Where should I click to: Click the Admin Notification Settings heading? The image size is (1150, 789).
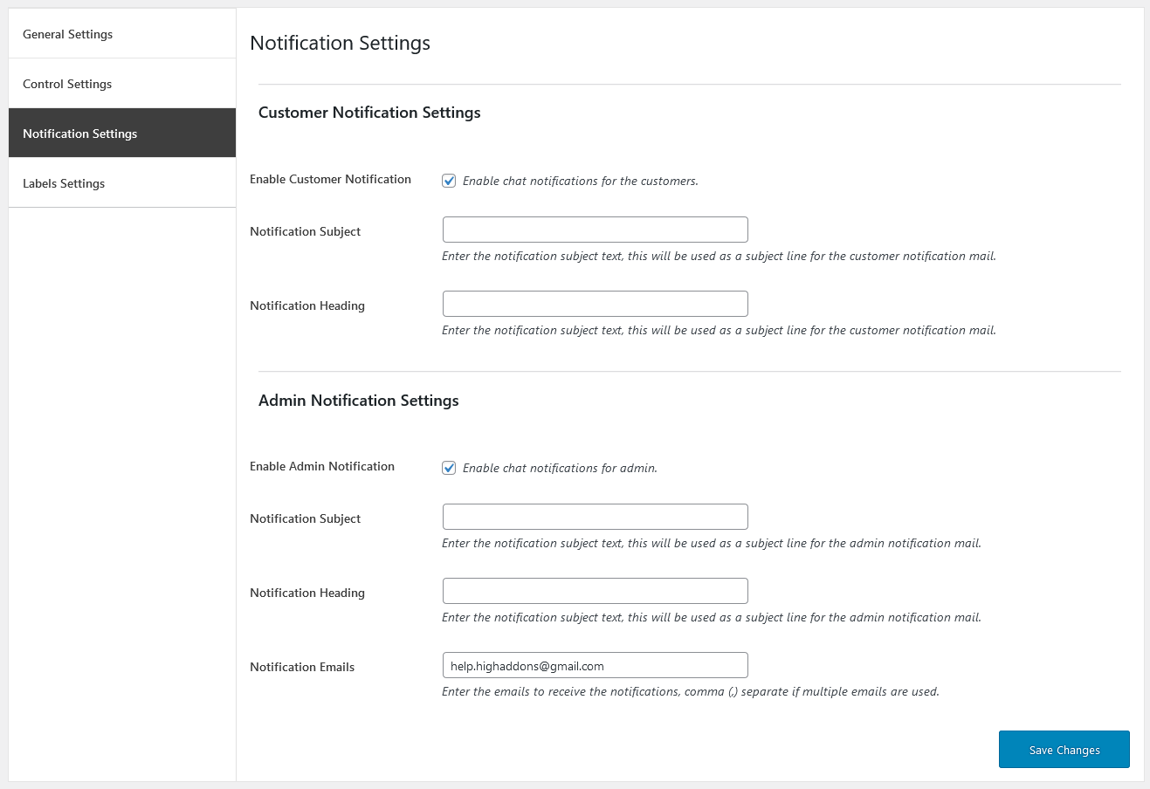tap(359, 401)
